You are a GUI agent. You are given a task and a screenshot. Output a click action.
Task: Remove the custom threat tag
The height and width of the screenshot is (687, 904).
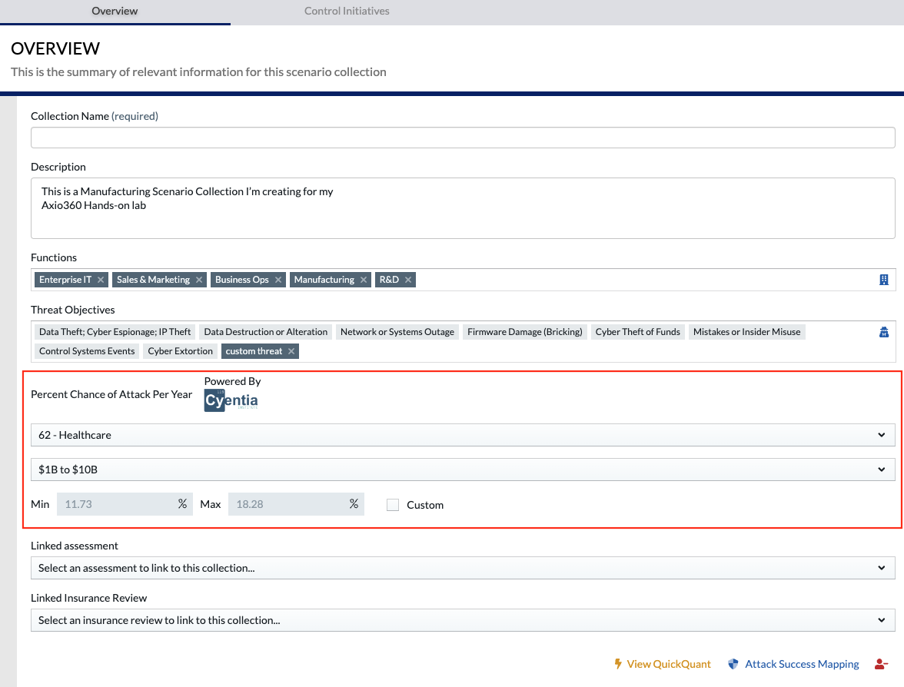[x=291, y=351]
